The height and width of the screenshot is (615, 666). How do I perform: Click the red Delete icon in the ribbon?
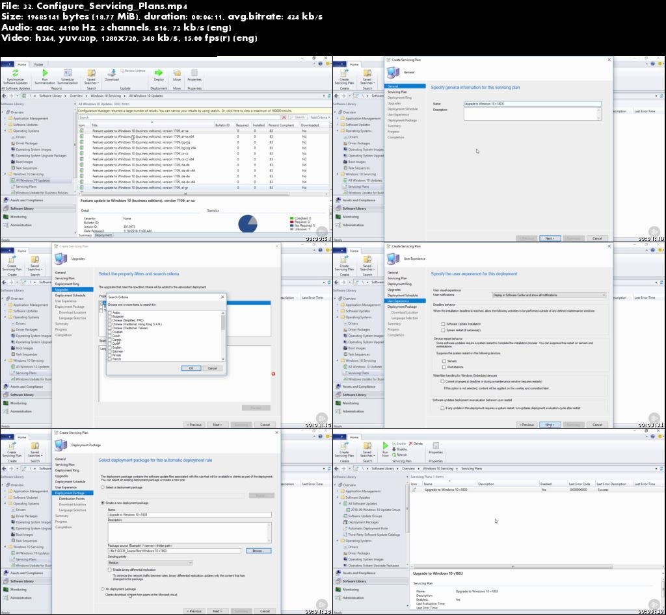[x=411, y=444]
